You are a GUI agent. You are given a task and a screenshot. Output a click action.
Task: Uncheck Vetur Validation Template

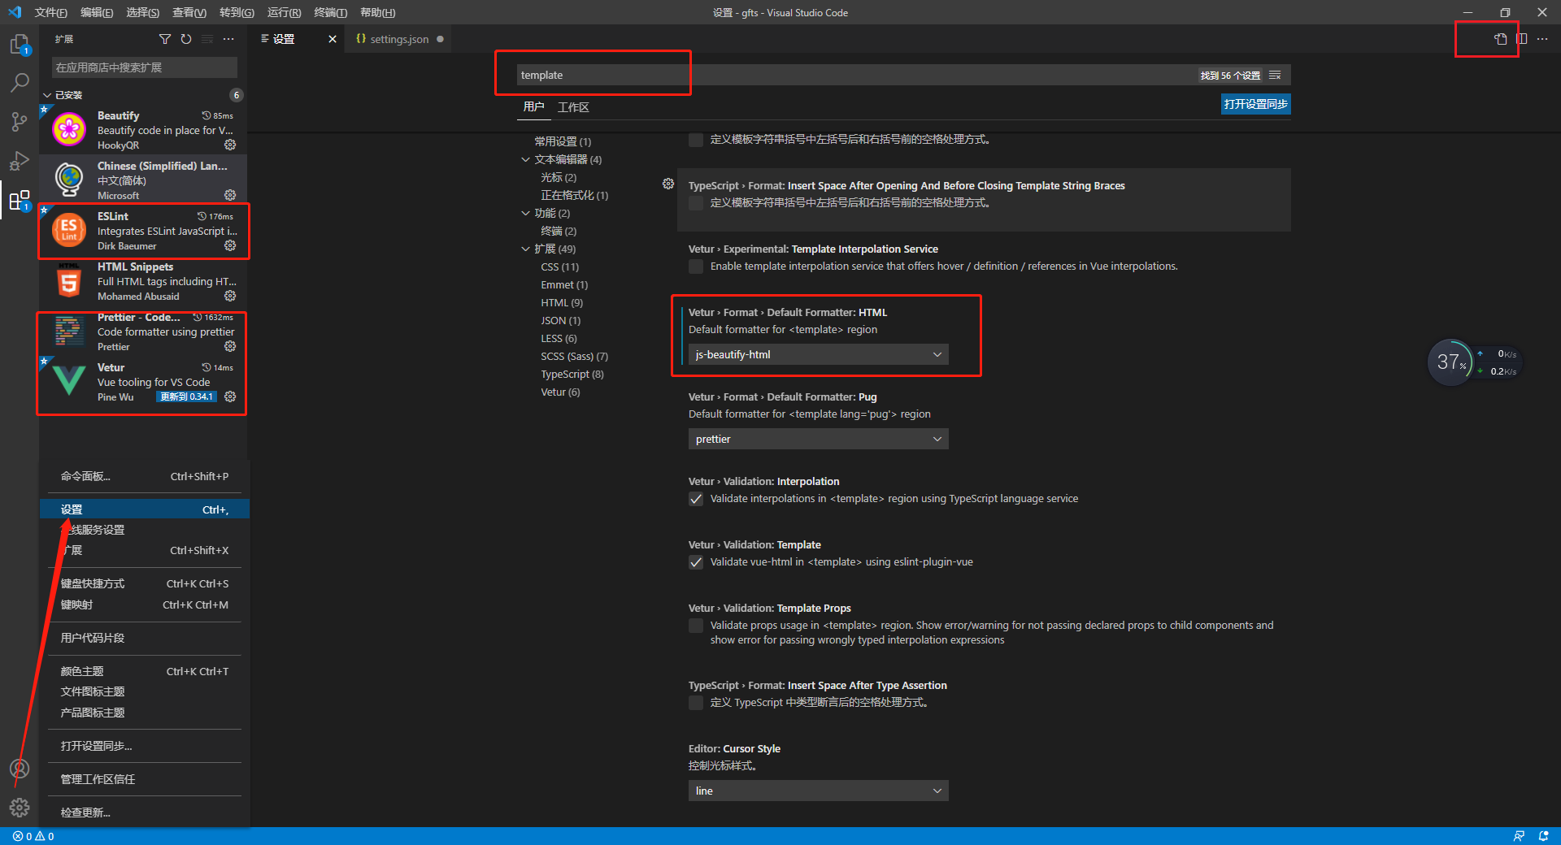click(696, 562)
